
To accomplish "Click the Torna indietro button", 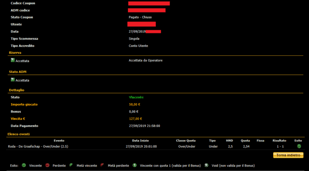I will [x=288, y=155].
